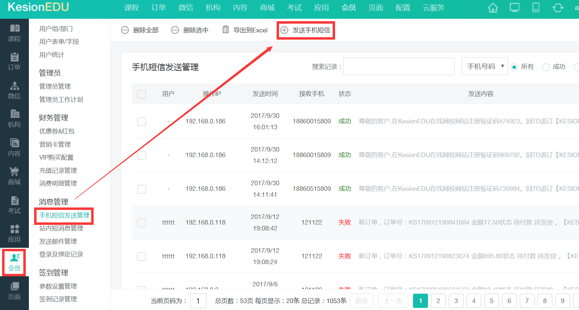Click 导出到Excel button

click(x=245, y=30)
